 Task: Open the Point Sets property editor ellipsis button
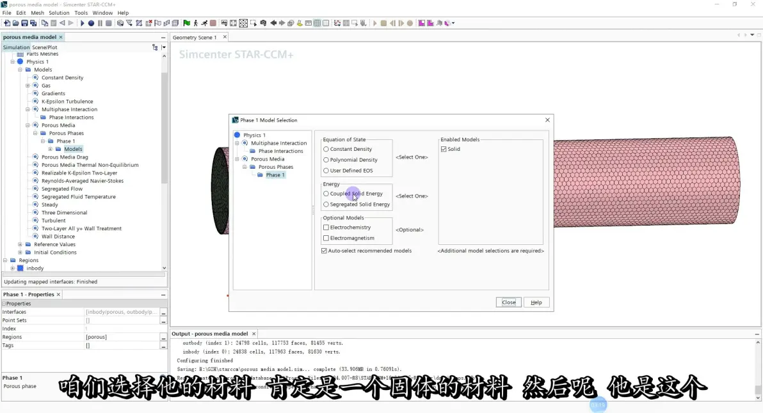point(163,321)
